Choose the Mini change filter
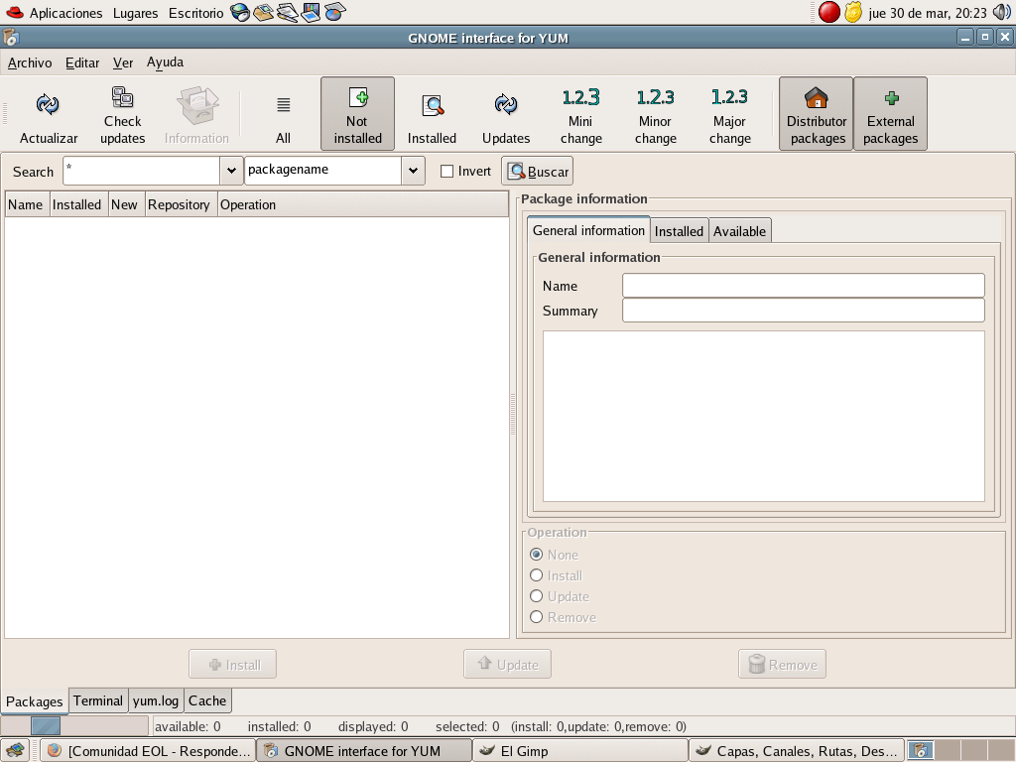 (x=580, y=115)
